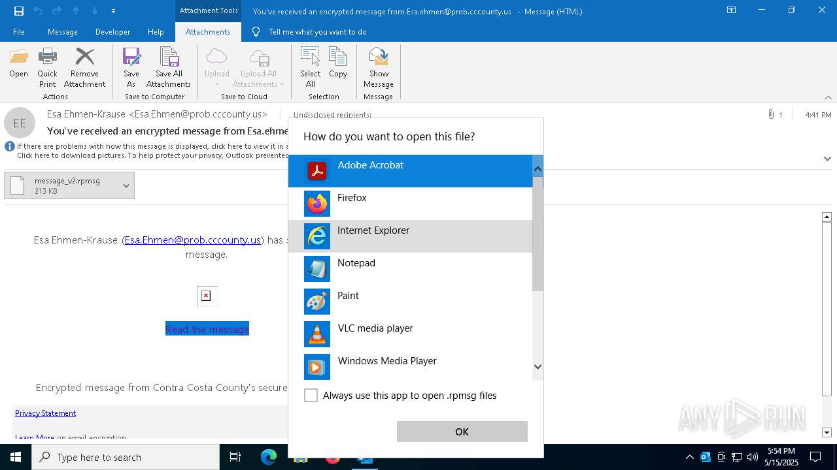This screenshot has width=837, height=470.
Task: Click volume icon in system tray
Action: pyautogui.click(x=753, y=457)
